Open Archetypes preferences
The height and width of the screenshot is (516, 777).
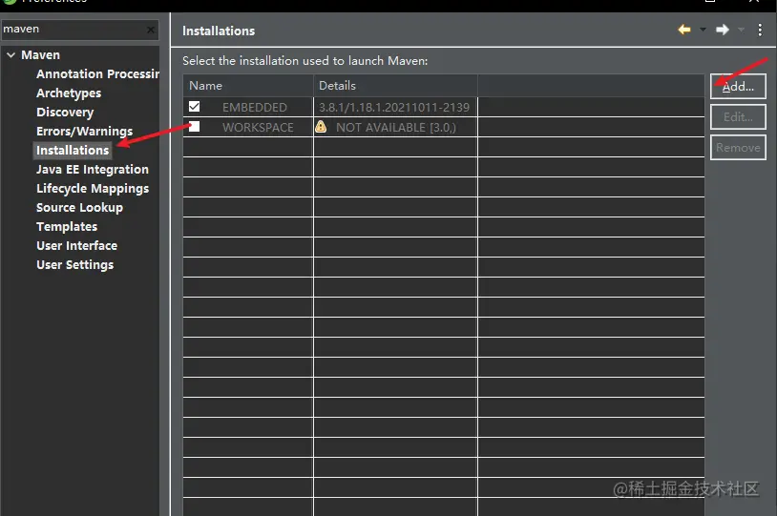69,93
